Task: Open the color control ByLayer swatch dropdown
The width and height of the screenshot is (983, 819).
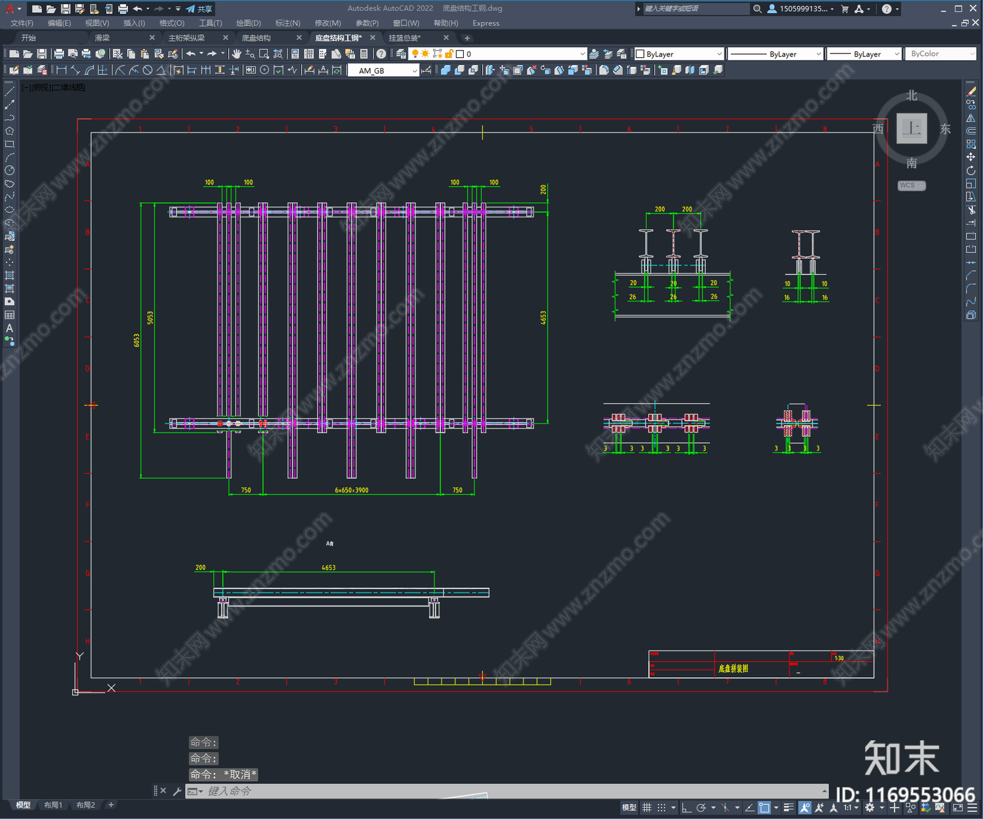Action: coord(679,54)
